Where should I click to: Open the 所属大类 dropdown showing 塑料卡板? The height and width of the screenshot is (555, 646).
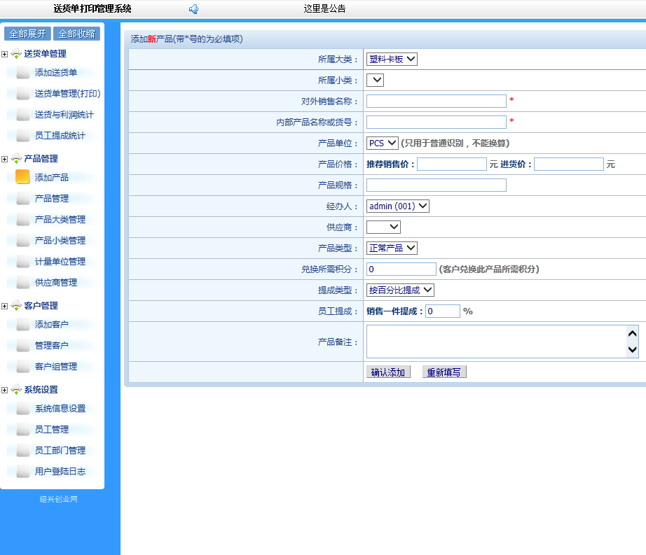click(x=392, y=59)
